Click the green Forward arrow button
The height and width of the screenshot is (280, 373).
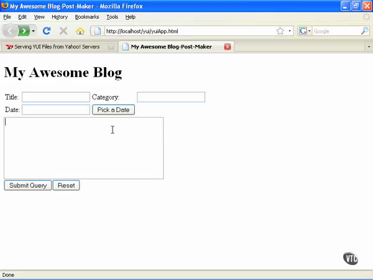coord(24,31)
